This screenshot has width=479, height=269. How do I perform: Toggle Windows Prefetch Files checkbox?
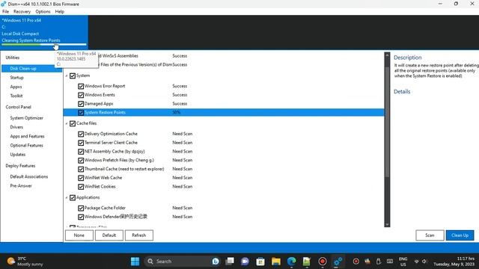click(81, 161)
